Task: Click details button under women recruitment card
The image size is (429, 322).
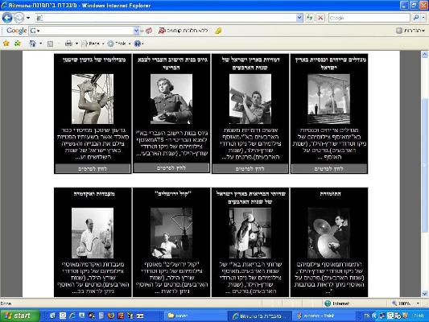Action: tap(171, 167)
